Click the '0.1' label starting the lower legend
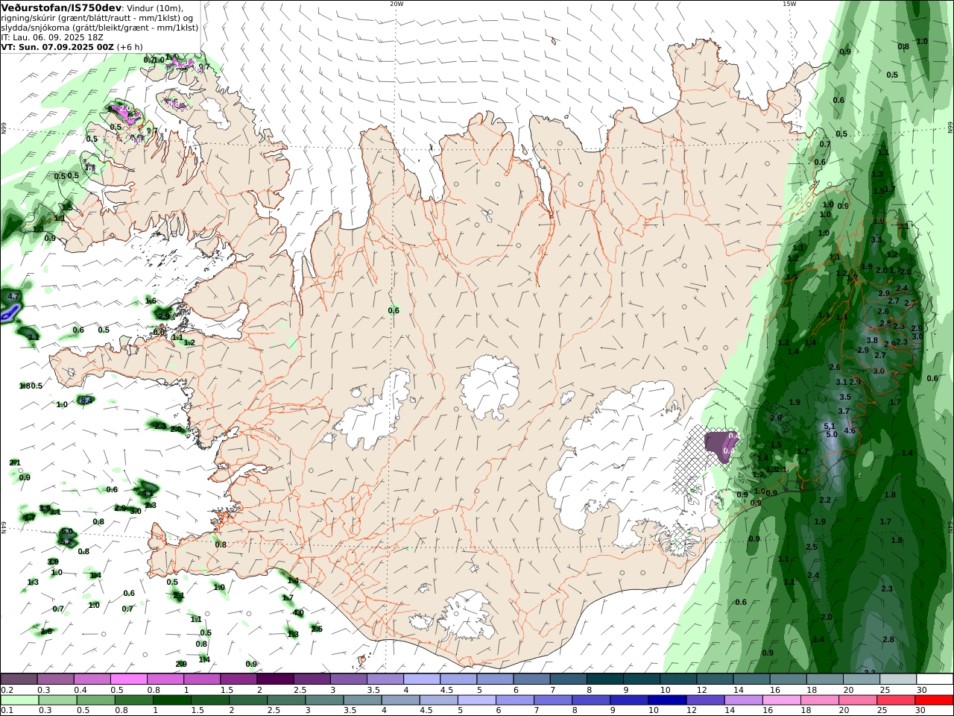954x716 pixels. 6,711
